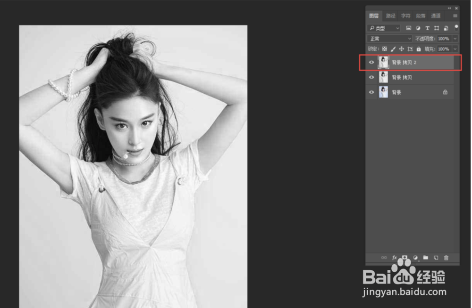The image size is (472, 308).
Task: Open layer style fx menu
Action: click(394, 258)
